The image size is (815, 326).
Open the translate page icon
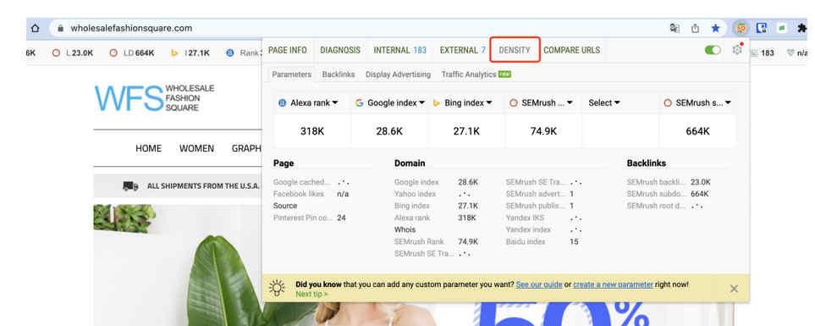tap(675, 28)
